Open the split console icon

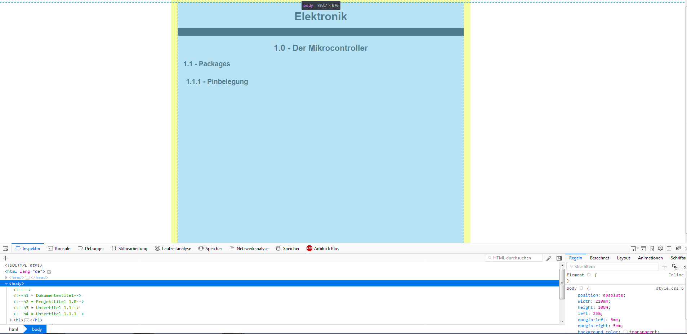pyautogui.click(x=643, y=249)
